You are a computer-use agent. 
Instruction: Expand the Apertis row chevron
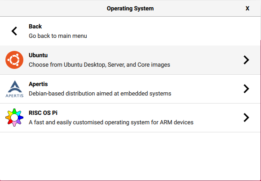tap(246, 89)
